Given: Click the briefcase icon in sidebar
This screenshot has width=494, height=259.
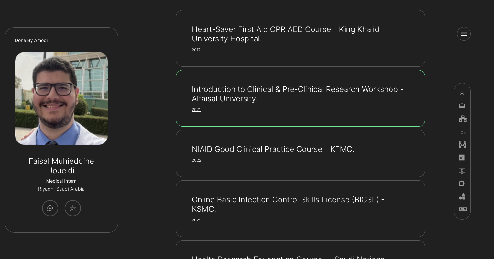Looking at the screenshot, I should 462,106.
